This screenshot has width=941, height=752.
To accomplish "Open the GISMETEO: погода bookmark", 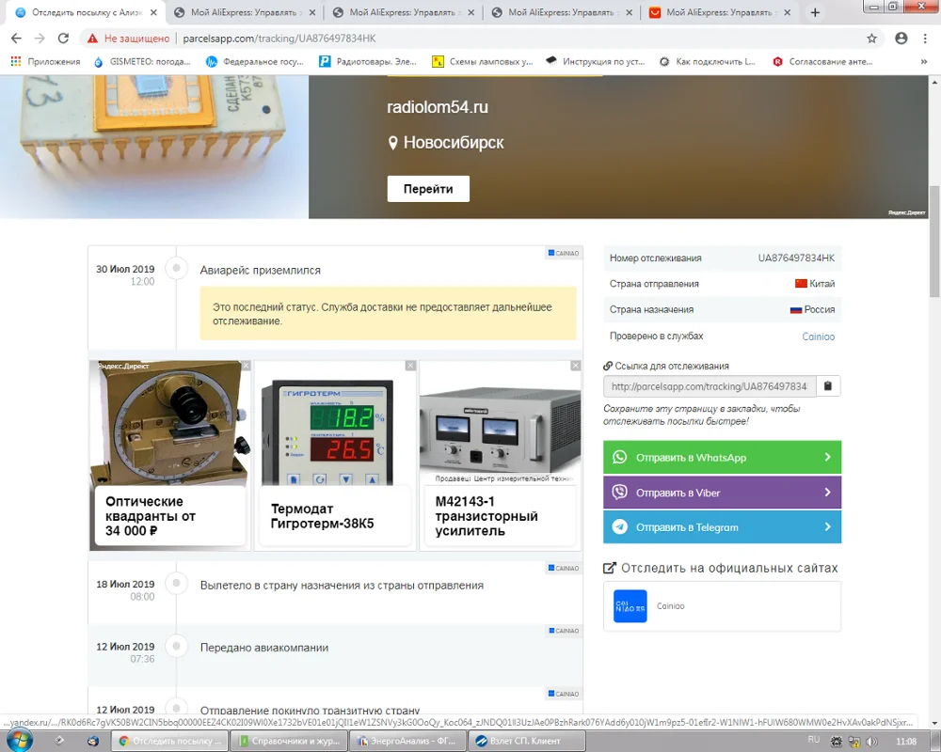I will pos(142,61).
